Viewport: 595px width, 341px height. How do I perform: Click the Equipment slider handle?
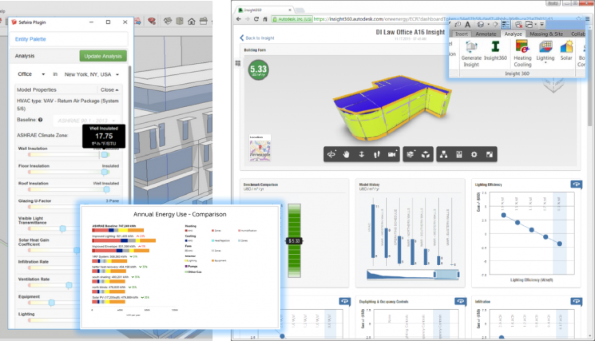pos(51,302)
